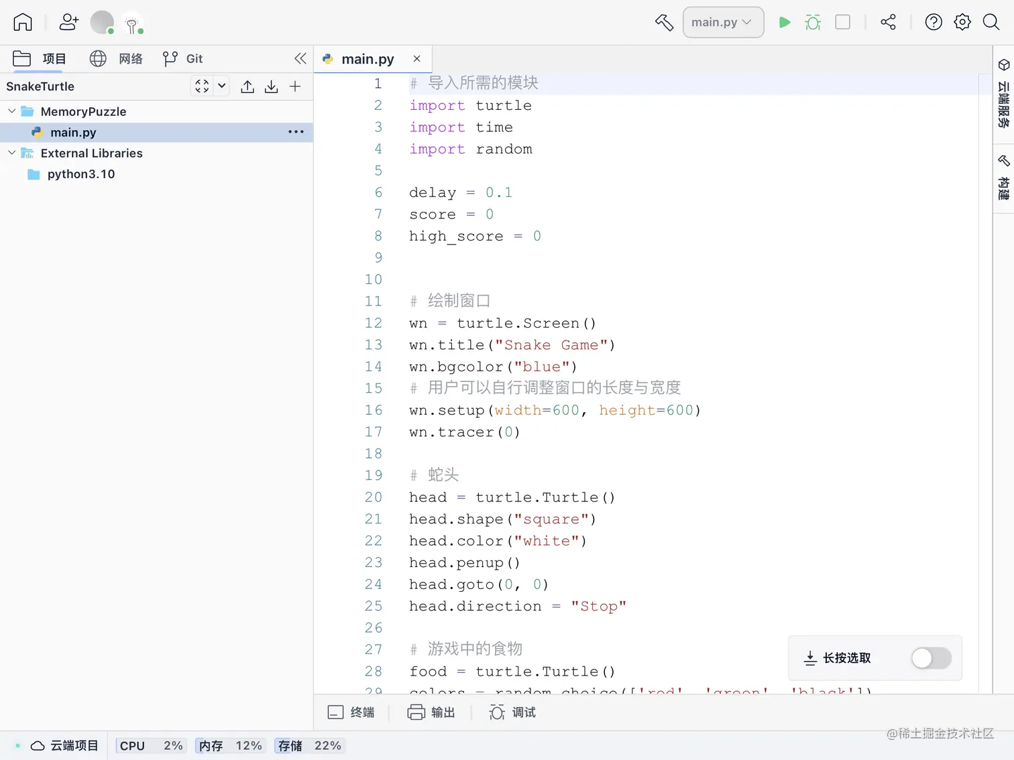The image size is (1014, 760).
Task: Add new file with plus icon
Action: click(295, 86)
